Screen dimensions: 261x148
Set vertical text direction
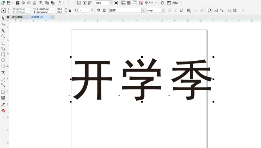click(235, 10)
